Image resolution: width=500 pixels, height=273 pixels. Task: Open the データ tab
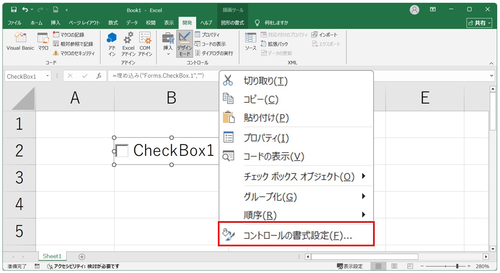132,23
